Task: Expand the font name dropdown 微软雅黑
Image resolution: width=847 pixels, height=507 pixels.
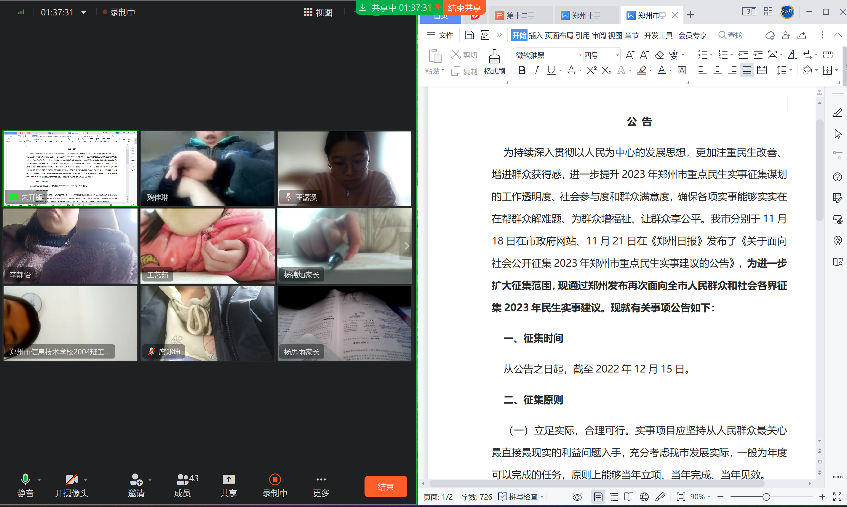Action: pyautogui.click(x=580, y=55)
